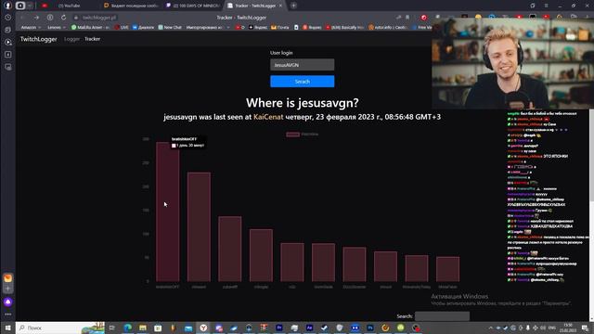Open the notification center on the taskbar
Viewport: 594px width, 334px height.
pyautogui.click(x=586, y=328)
